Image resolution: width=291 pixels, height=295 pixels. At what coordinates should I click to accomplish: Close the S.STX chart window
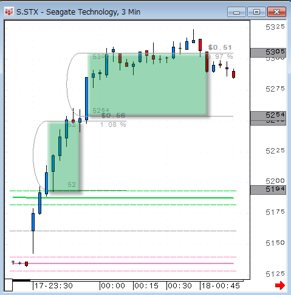pyautogui.click(x=276, y=12)
